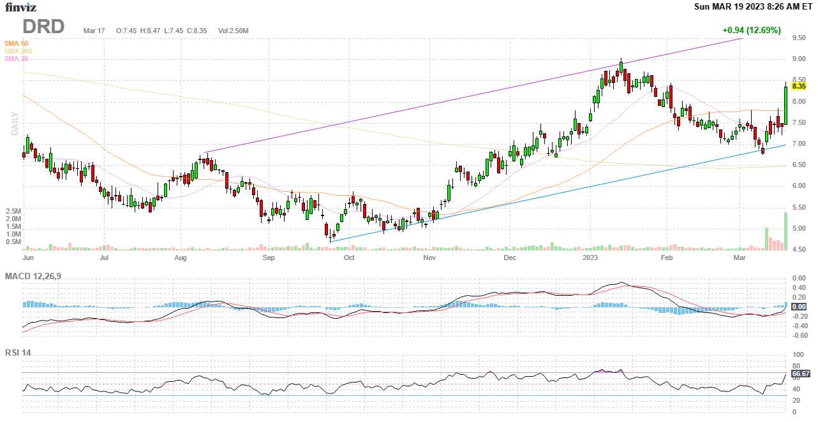Click the Vol:2.50M volume readout
818x422 pixels.
(233, 31)
